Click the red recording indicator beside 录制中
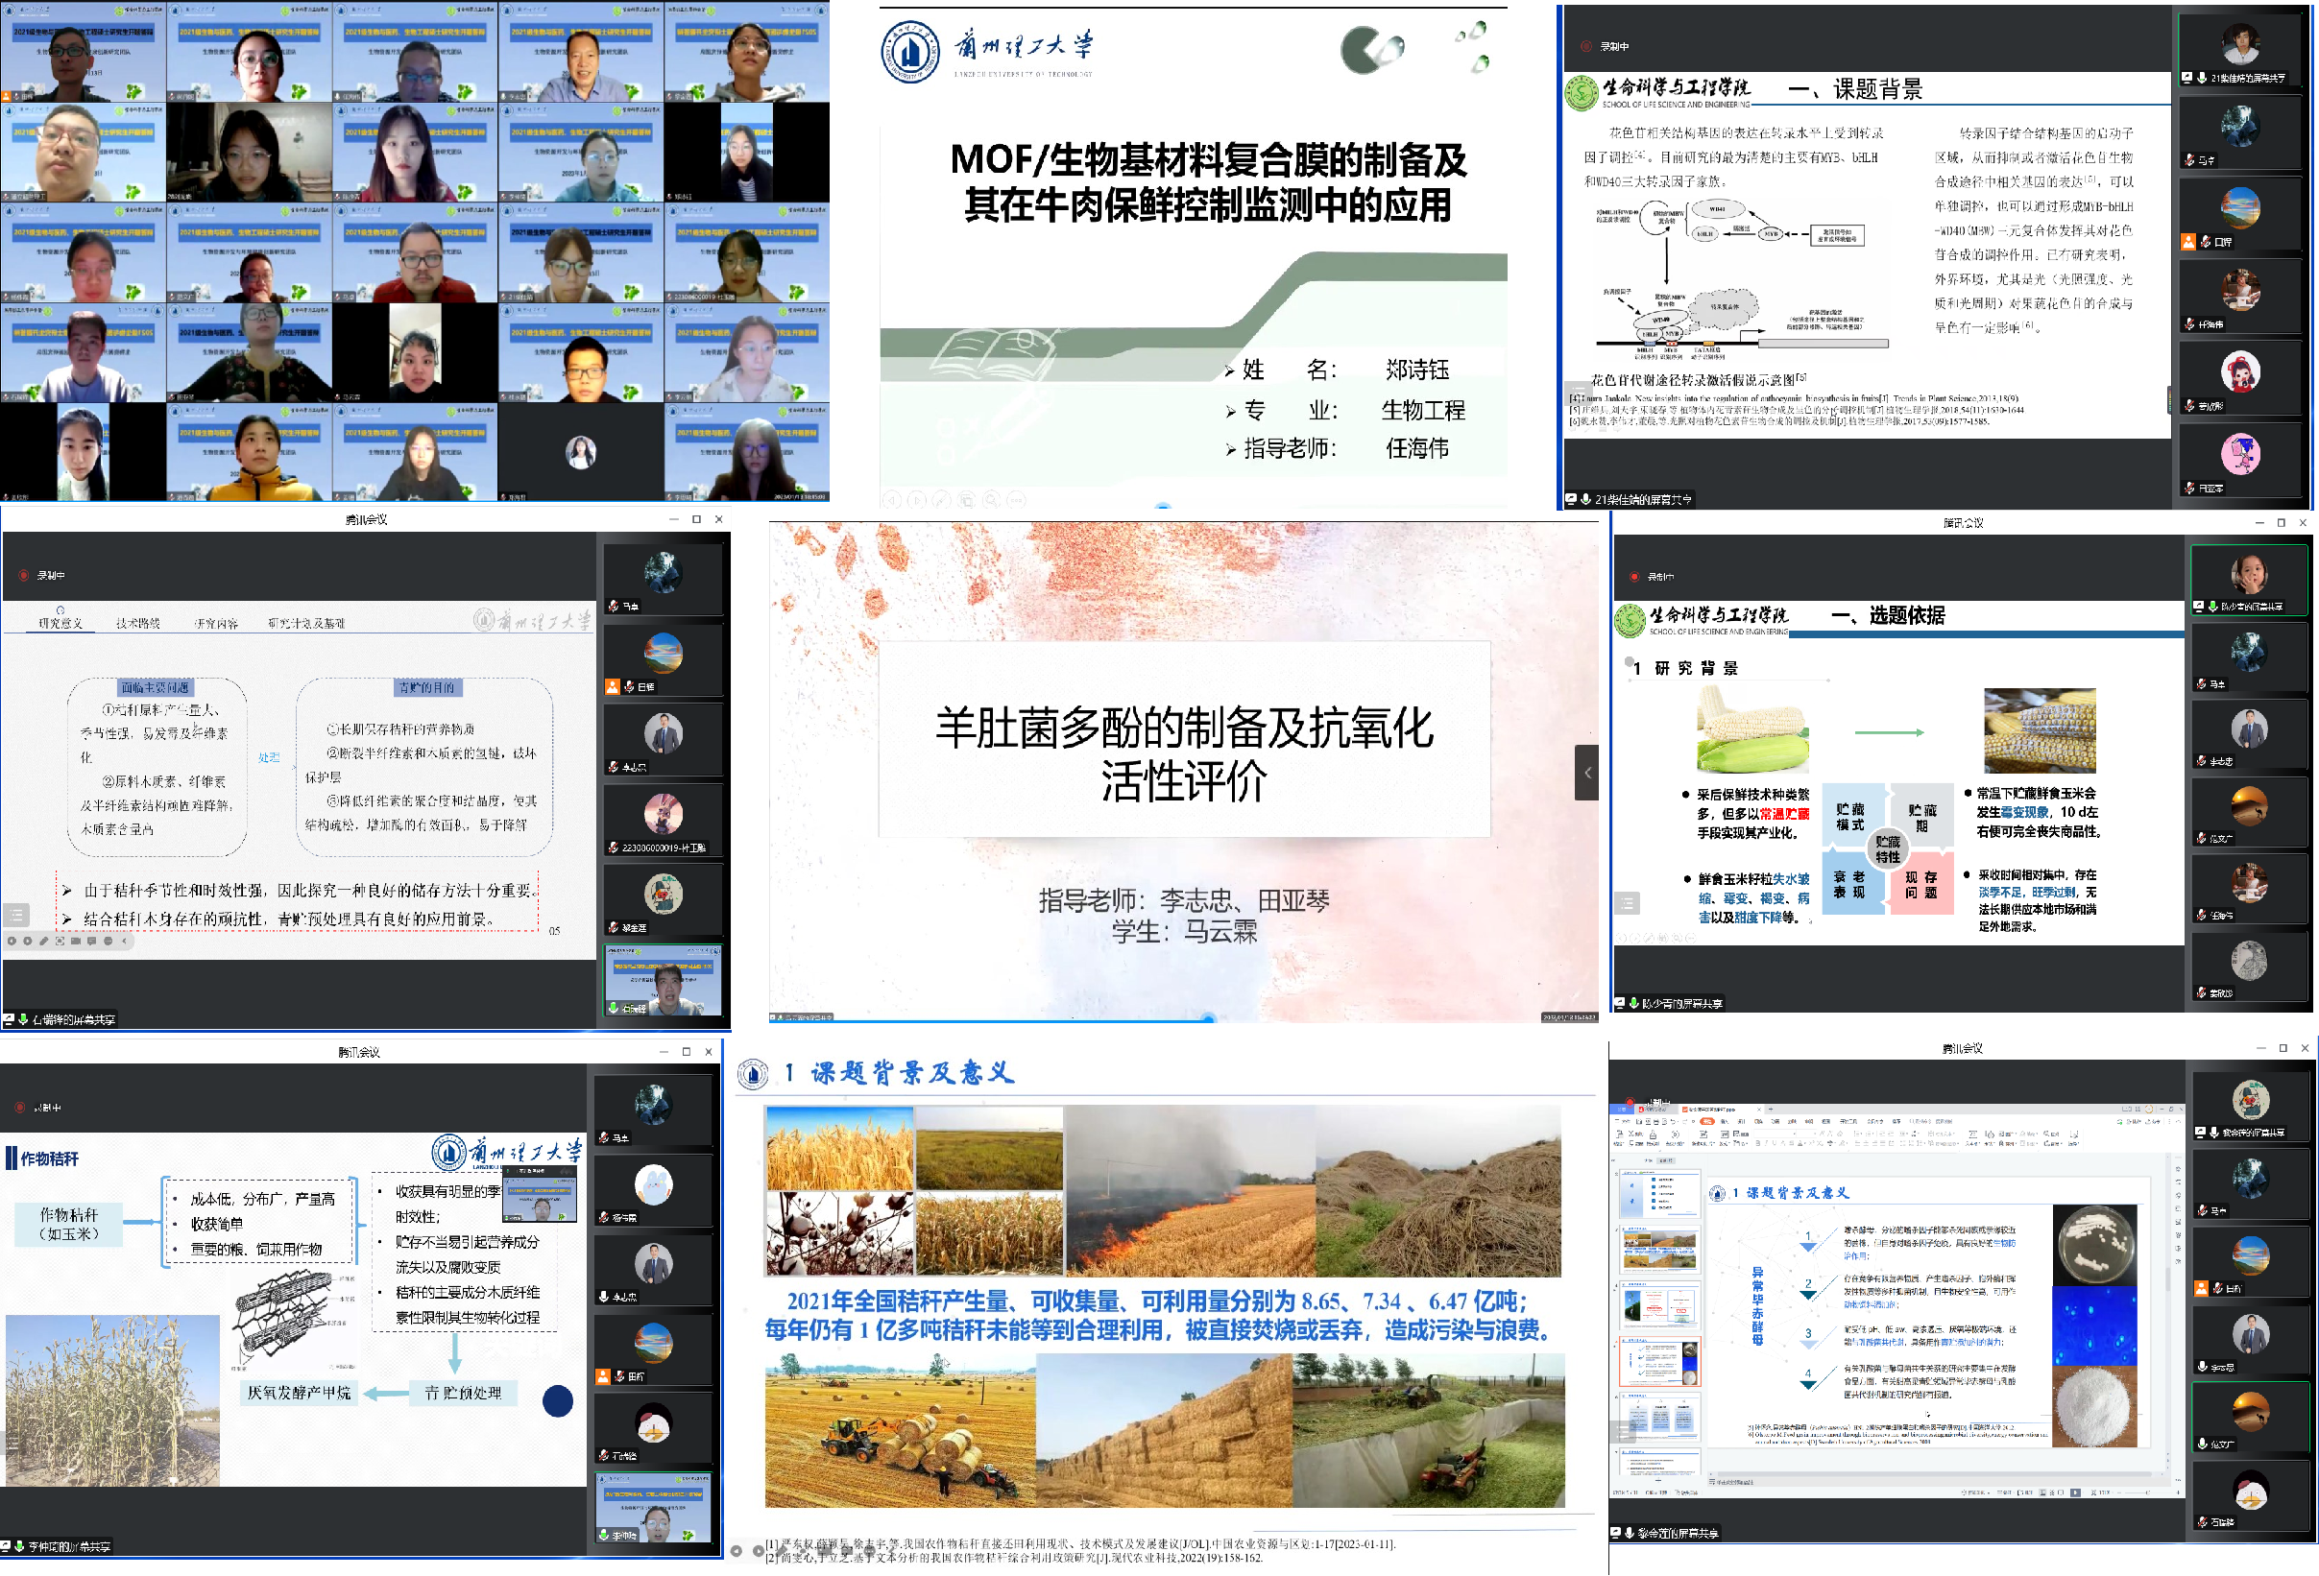The image size is (2319, 1576). (23, 576)
